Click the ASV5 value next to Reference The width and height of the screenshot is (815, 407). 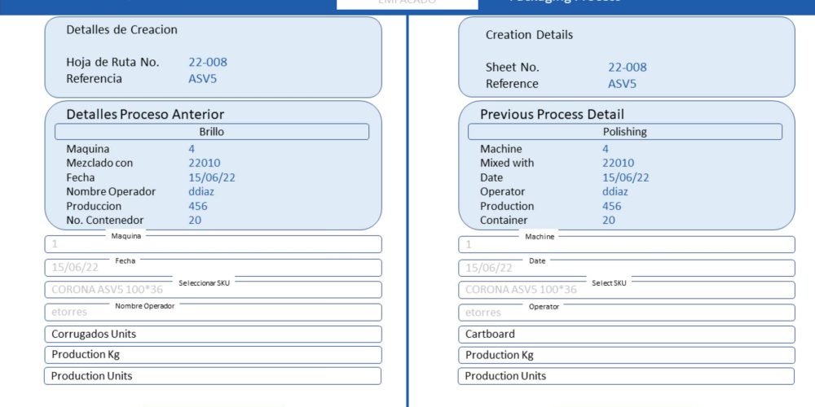pyautogui.click(x=622, y=84)
